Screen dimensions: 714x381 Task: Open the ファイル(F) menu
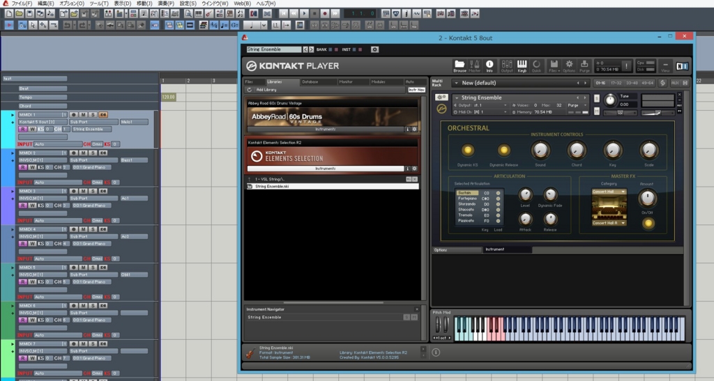coord(22,3)
